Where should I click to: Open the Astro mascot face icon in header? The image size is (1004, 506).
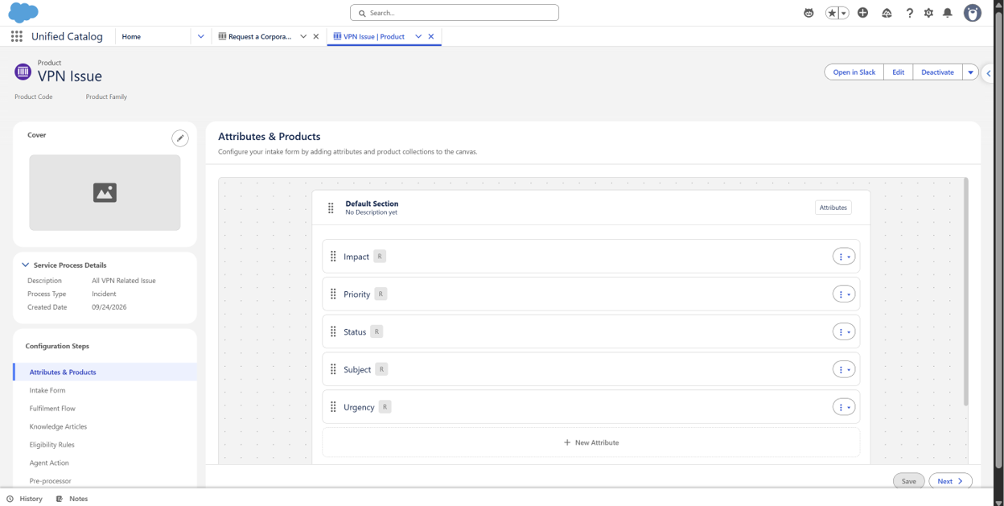coord(809,13)
